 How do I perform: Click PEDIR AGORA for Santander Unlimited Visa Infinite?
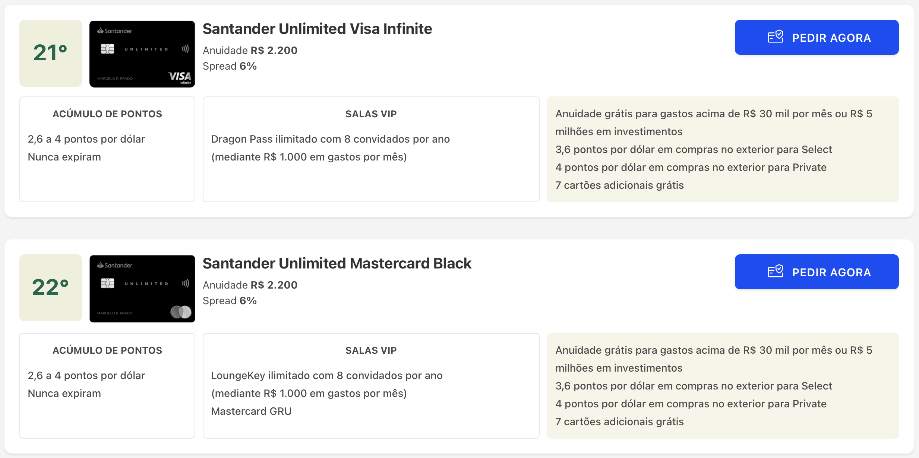[816, 37]
